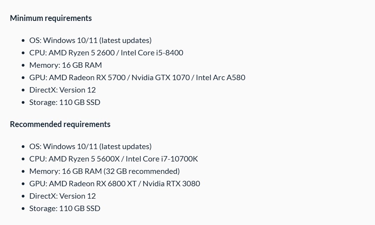The image size is (375, 225).
Task: Click "AMD Radeon RX 5700" text
Action: [x=87, y=77]
